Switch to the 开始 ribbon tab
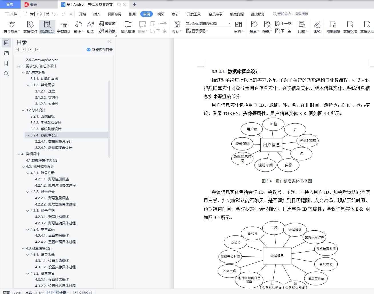Screen dimensions: 374x294 [x=83, y=14]
